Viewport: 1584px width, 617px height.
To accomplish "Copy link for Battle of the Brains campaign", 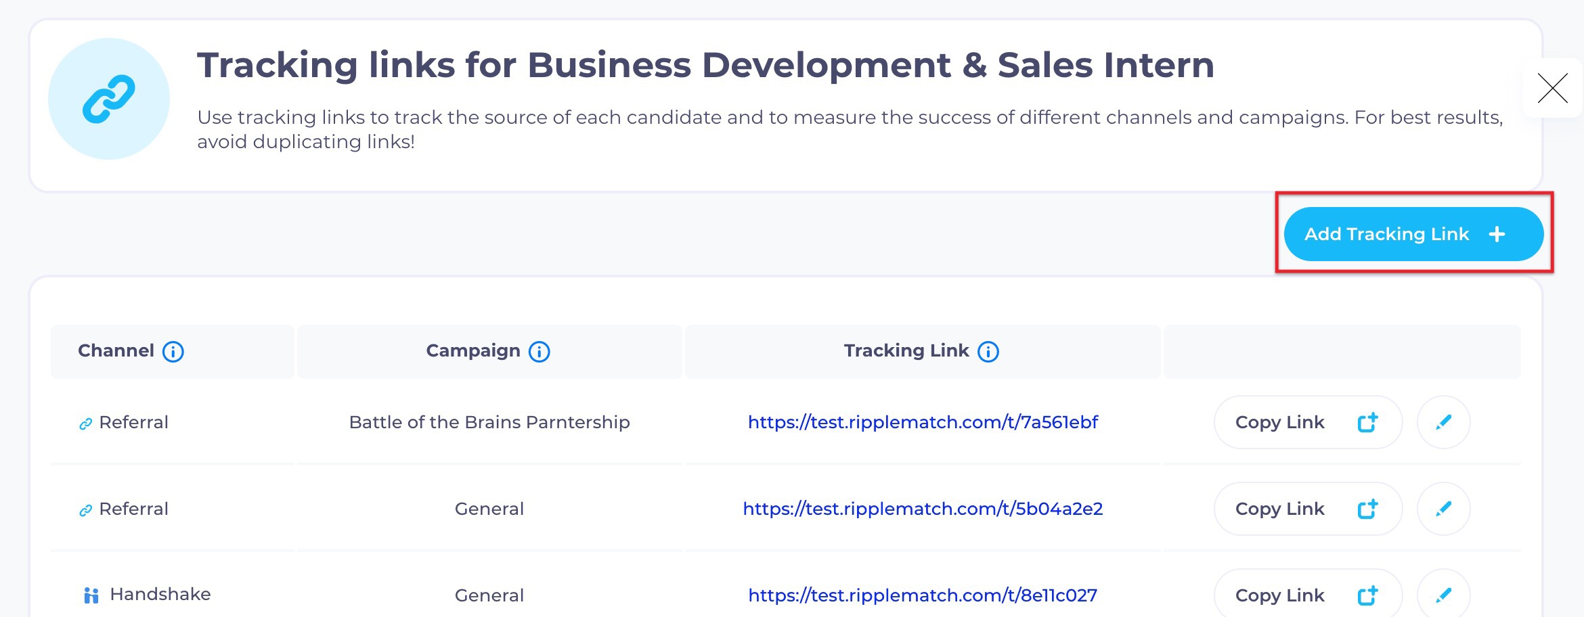I will (x=1307, y=422).
